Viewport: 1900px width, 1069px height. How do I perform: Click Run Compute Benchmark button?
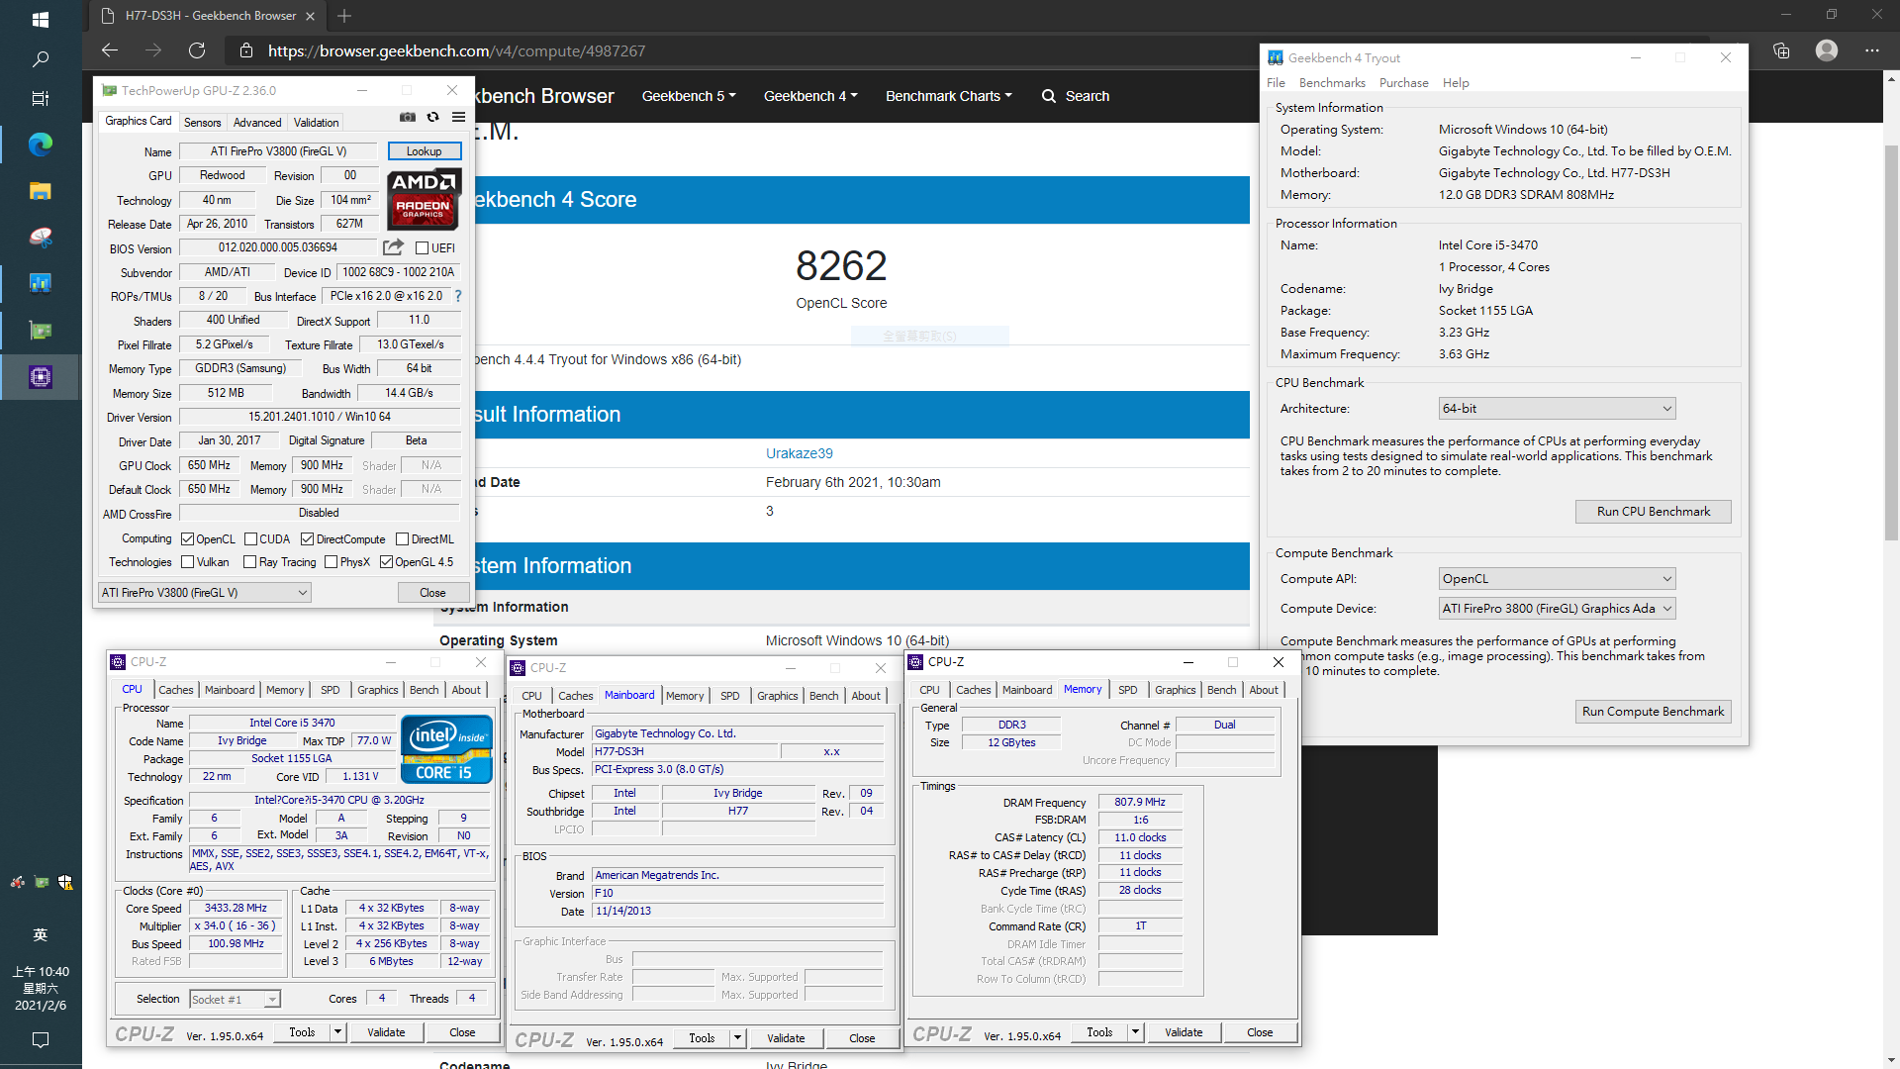tap(1653, 712)
